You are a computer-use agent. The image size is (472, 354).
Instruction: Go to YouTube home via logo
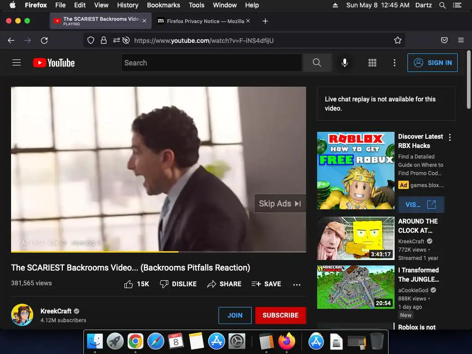pos(54,63)
